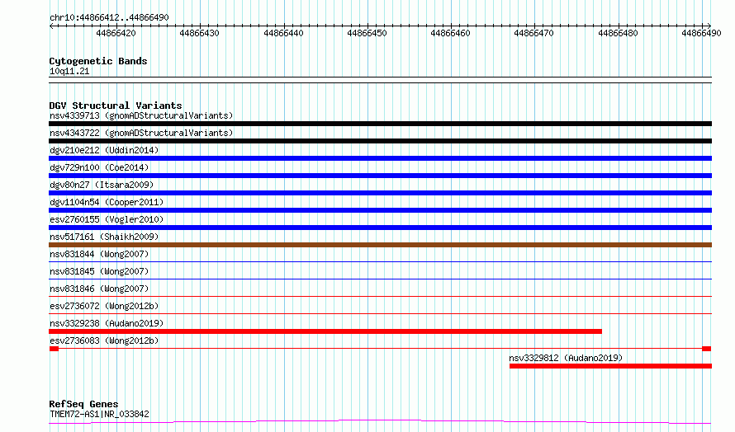This screenshot has width=735, height=432.
Task: Click ruler position 44866490
Action: click(702, 33)
